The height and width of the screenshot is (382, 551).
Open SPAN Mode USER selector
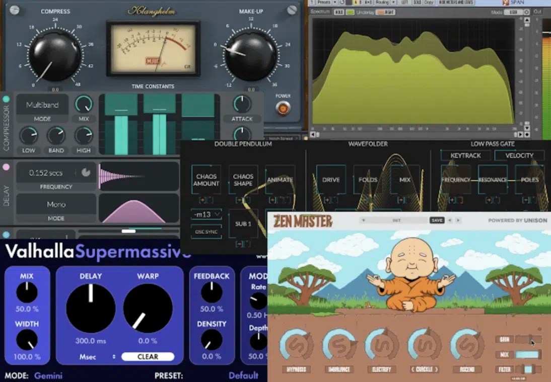pyautogui.click(x=513, y=12)
